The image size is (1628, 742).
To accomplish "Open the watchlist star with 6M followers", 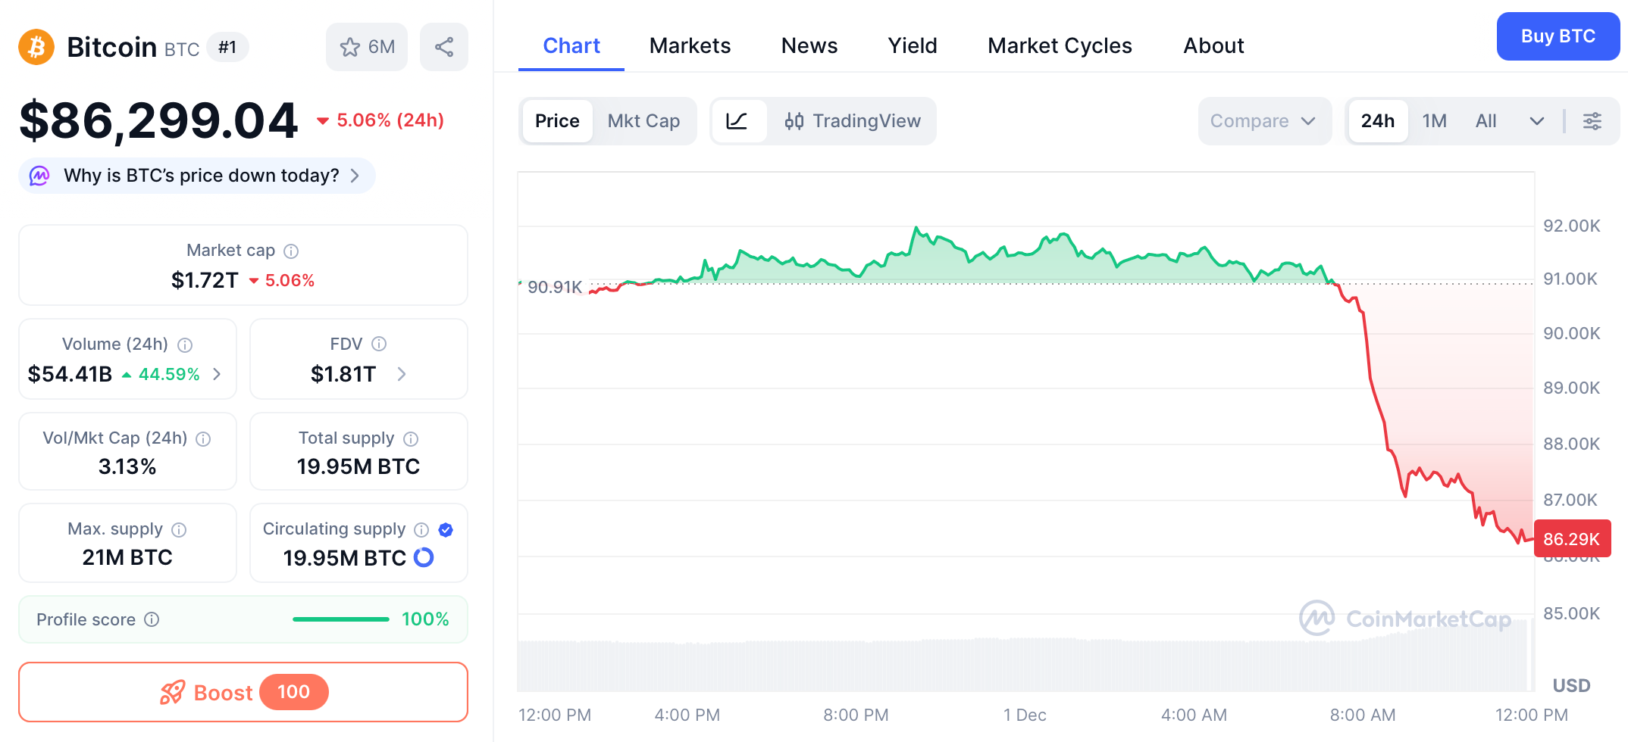I will pos(366,46).
